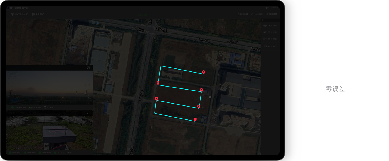This screenshot has width=389, height=161.
Task: Open 系统收藏 folder in toolbar
Action: click(242, 14)
